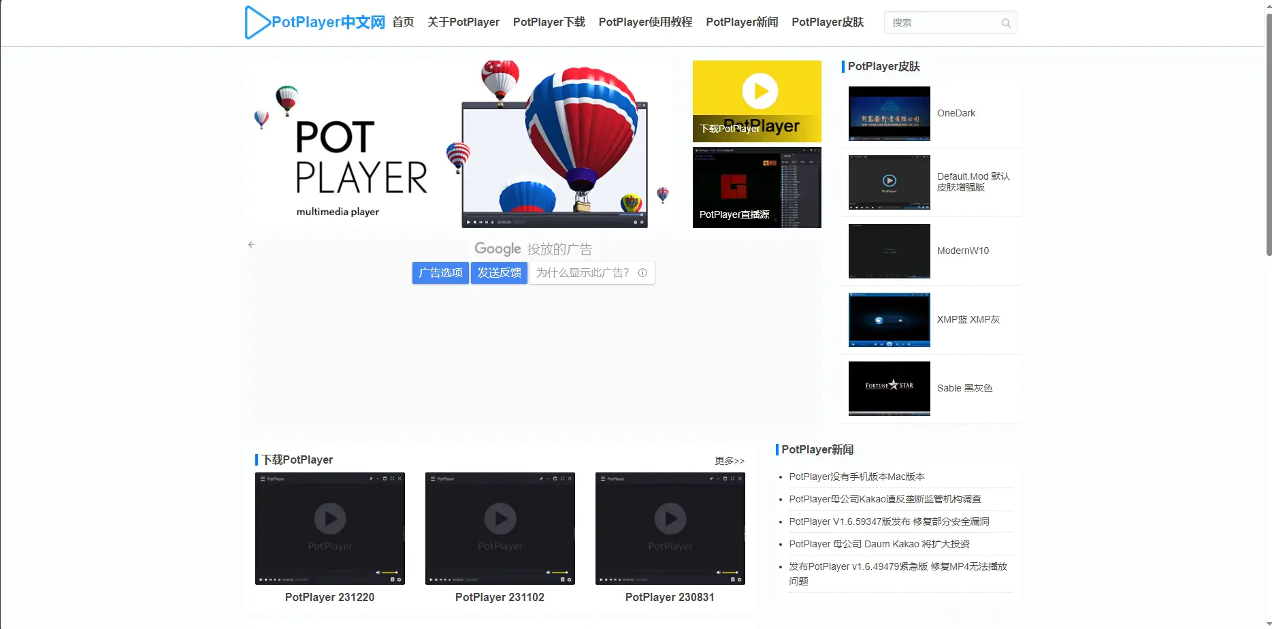The width and height of the screenshot is (1272, 629).
Task: Open news PotPlayer没有手机版本Mac版本
Action: click(857, 477)
